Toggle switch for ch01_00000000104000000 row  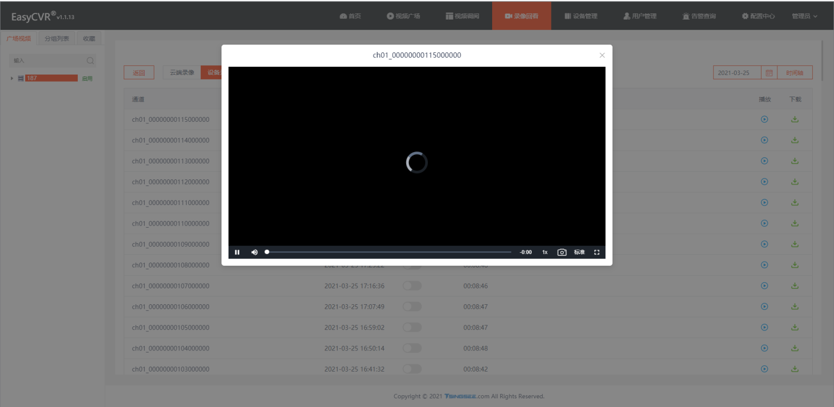(x=412, y=348)
